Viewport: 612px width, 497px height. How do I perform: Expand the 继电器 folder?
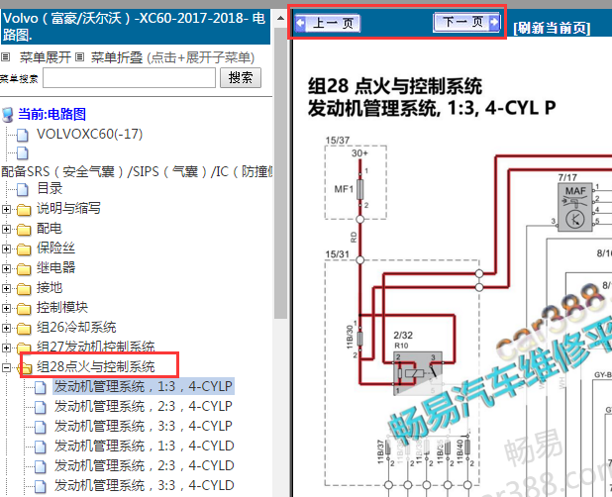pyautogui.click(x=6, y=268)
